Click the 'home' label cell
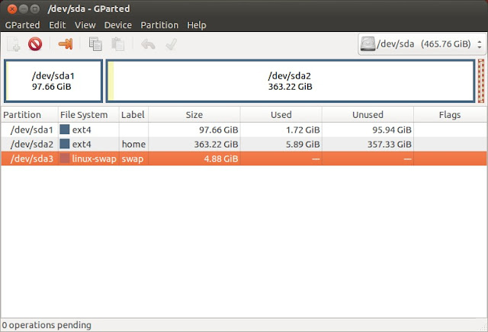 (x=133, y=144)
